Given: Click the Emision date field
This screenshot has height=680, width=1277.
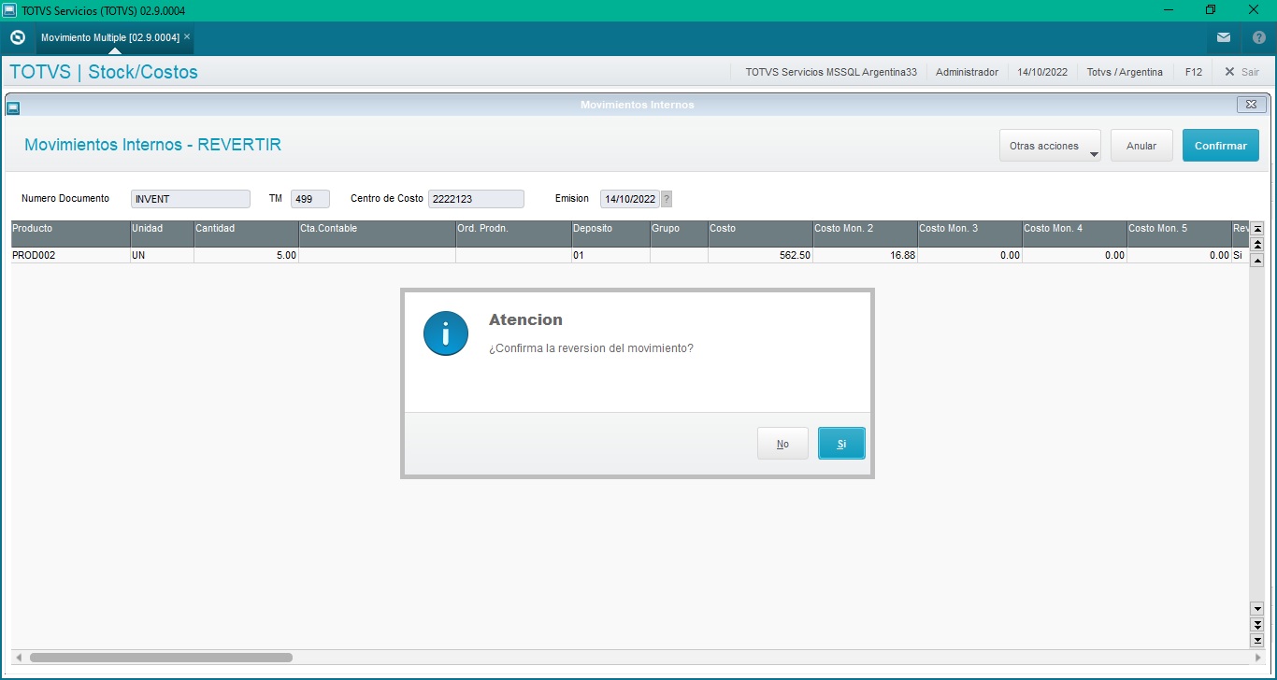Looking at the screenshot, I should pos(630,199).
